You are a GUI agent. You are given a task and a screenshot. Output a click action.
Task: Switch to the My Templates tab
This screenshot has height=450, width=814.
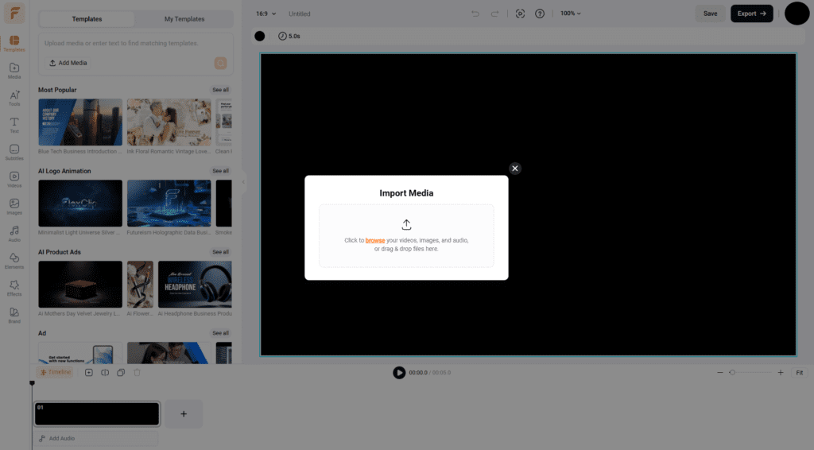coord(184,19)
